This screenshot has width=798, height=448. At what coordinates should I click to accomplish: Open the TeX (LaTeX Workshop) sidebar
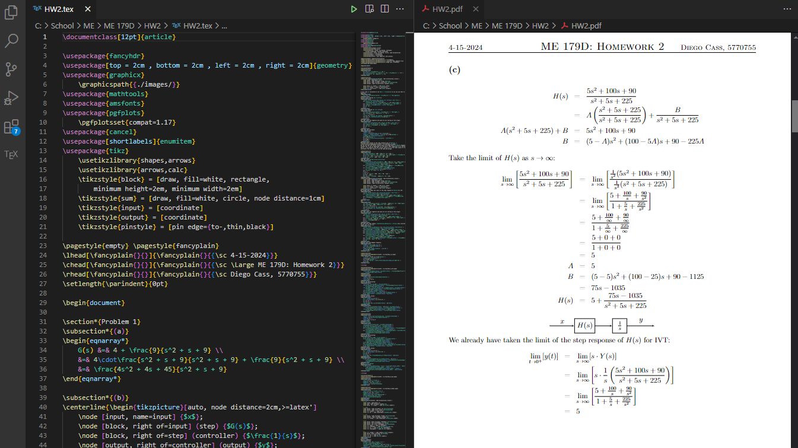pos(11,154)
